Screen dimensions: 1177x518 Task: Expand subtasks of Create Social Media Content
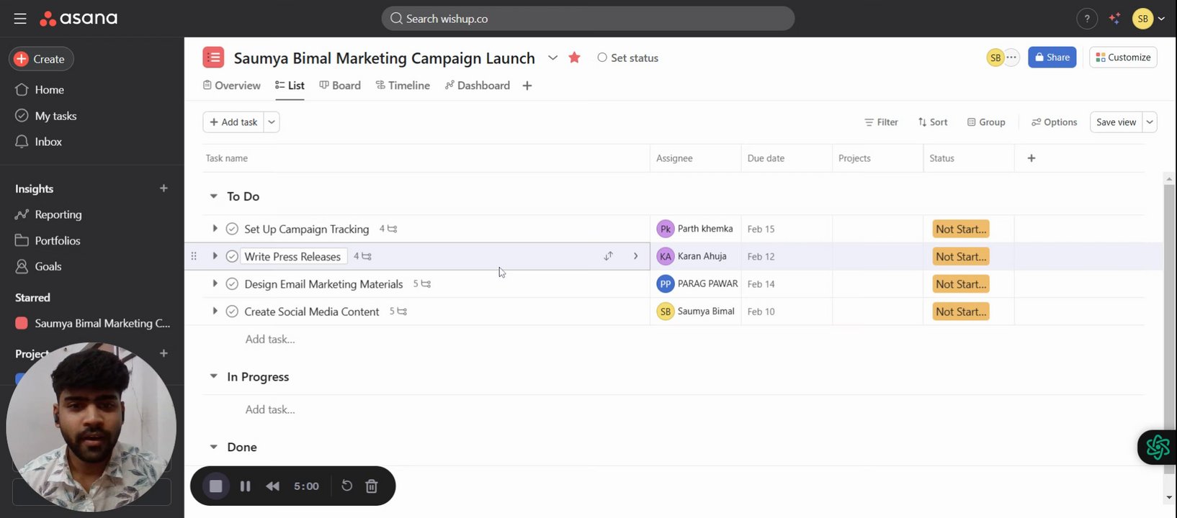[215, 312]
